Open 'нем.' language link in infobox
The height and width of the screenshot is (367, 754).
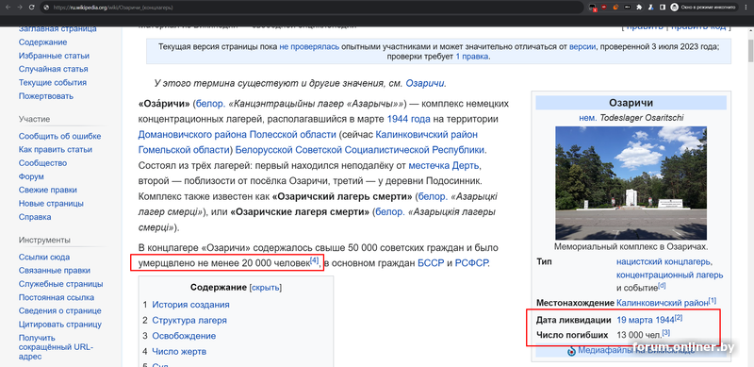click(x=588, y=118)
